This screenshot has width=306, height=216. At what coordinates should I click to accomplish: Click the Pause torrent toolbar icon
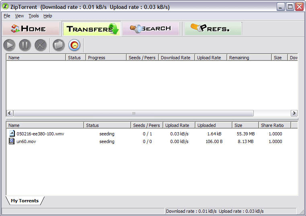25,45
